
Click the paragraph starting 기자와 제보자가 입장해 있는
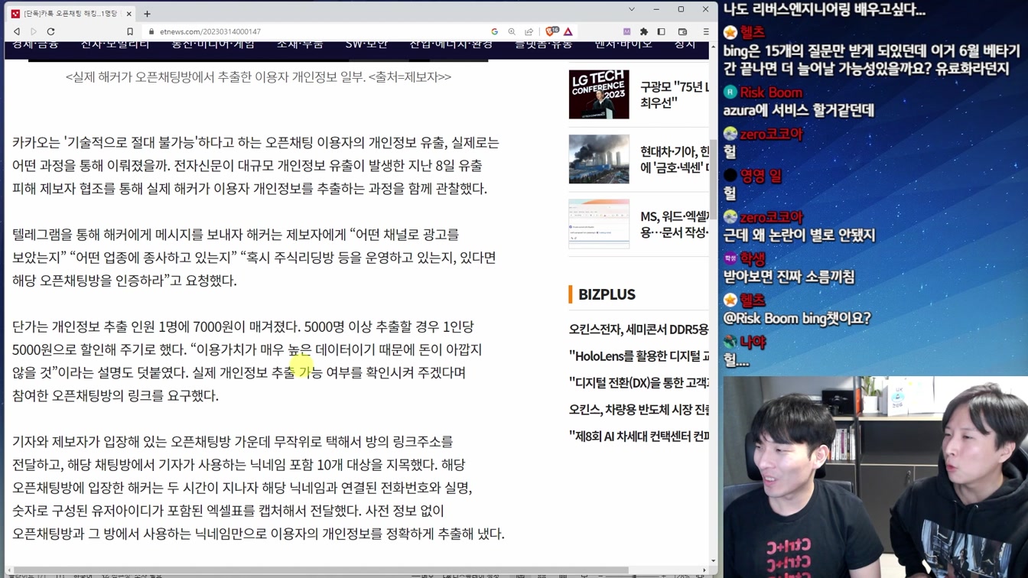tap(258, 488)
